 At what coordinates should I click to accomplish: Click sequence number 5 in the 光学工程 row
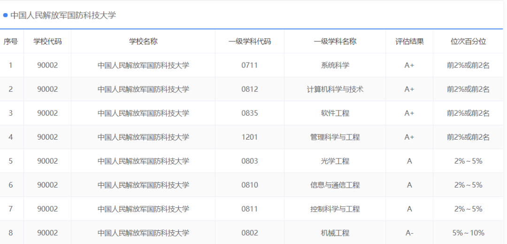(11, 161)
